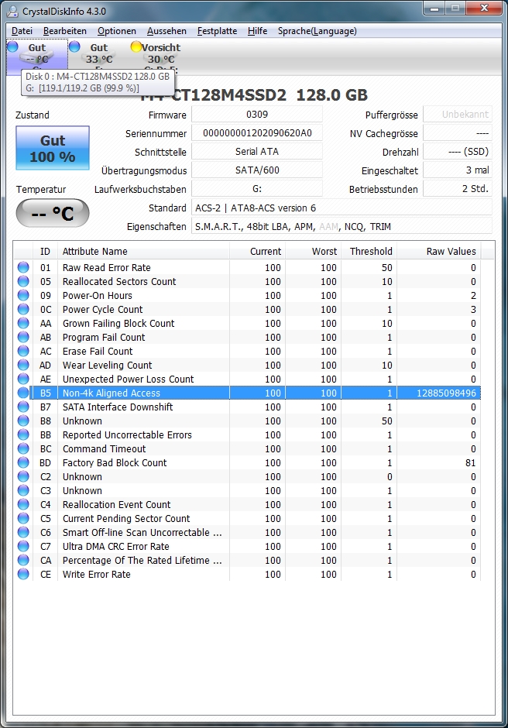
Task: Click the Attribute Name column header
Action: (143, 252)
